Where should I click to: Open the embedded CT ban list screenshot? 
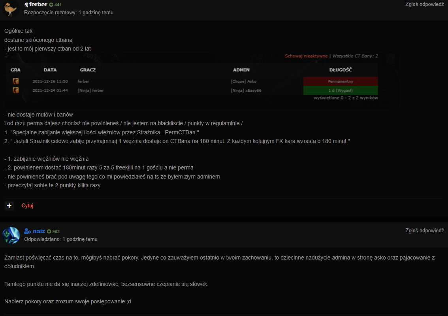[201, 81]
